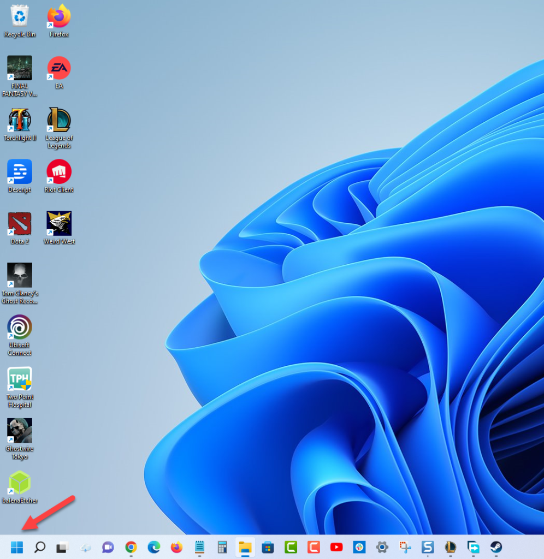Open the Windows Start menu
Image resolution: width=544 pixels, height=559 pixels.
(17, 547)
